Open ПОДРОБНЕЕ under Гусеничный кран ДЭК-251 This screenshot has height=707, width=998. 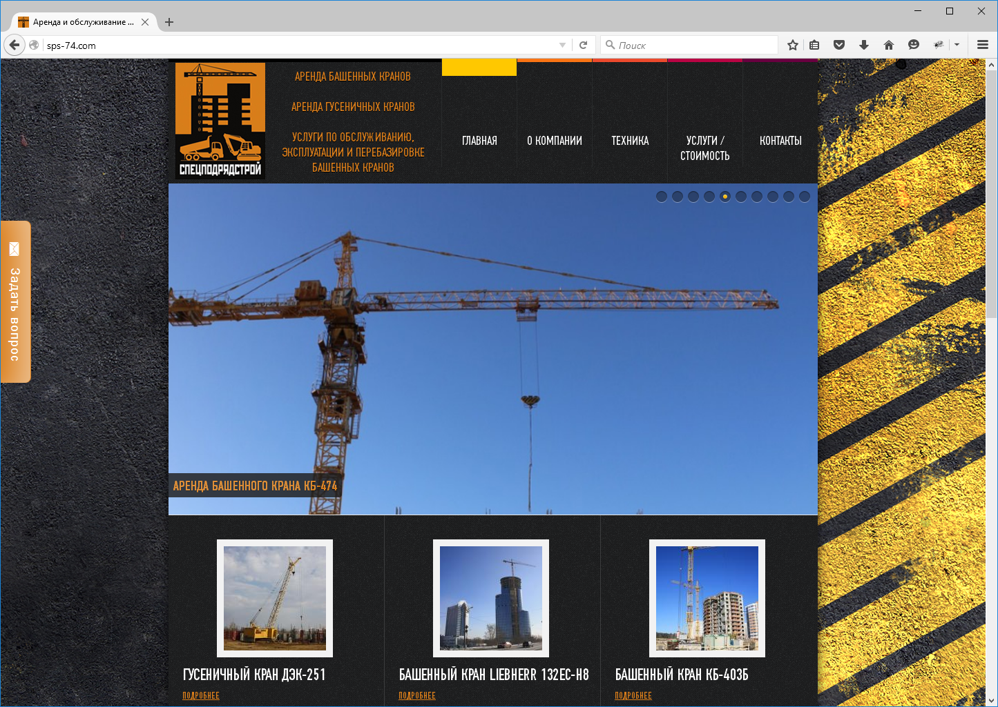201,695
